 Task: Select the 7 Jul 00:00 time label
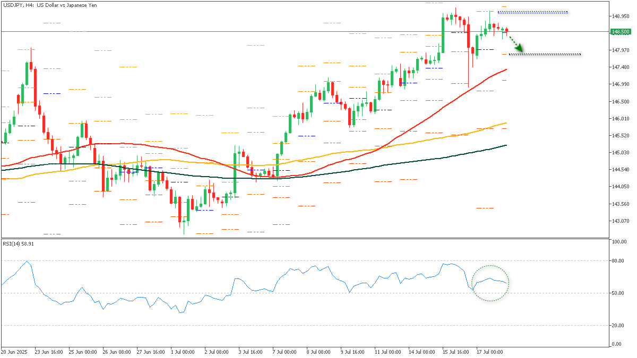tap(284, 352)
